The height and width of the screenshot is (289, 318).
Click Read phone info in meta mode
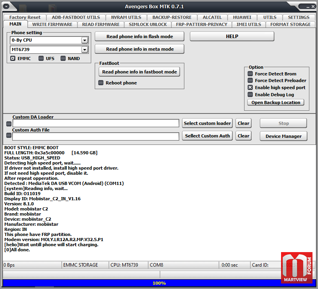tap(140, 49)
